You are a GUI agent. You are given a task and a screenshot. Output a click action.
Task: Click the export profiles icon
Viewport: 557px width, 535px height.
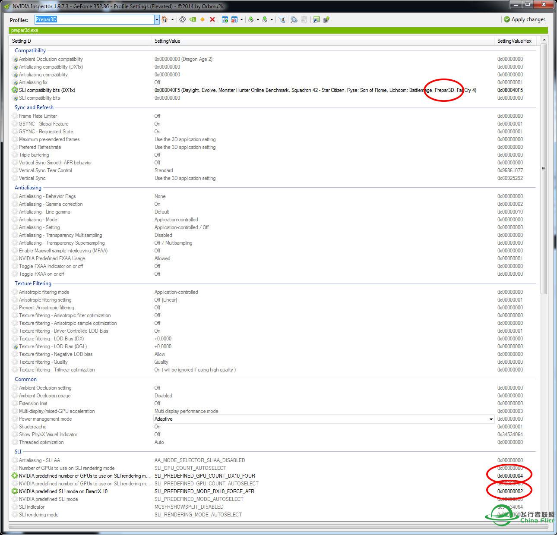[251, 19]
